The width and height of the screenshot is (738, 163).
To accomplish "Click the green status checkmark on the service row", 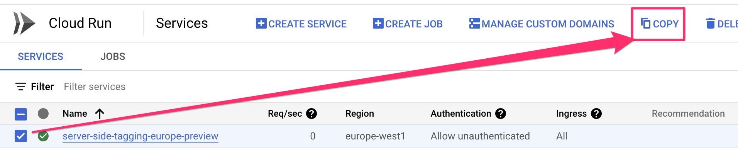I will (43, 136).
